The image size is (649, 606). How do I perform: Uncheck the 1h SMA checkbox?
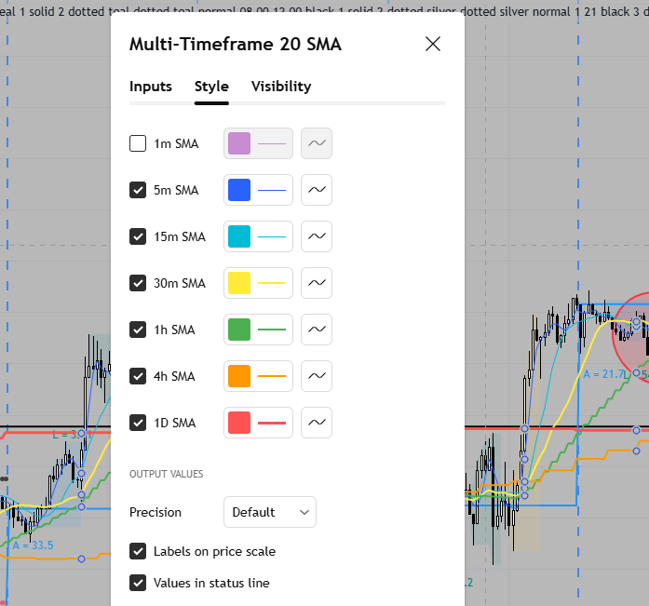click(138, 330)
